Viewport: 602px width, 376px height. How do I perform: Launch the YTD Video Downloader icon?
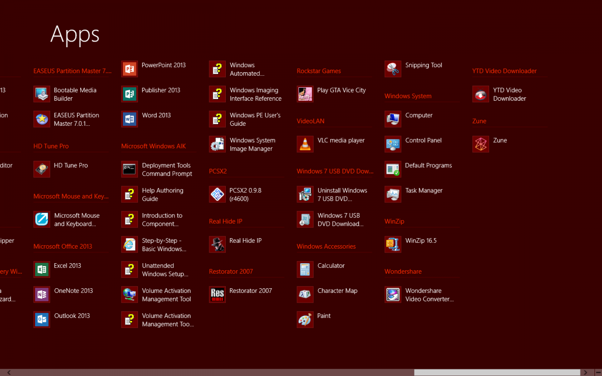481,94
